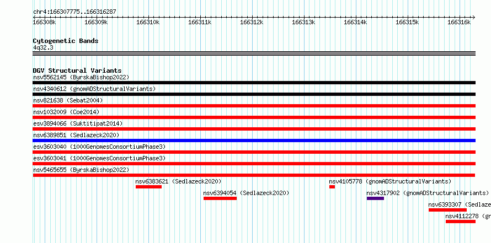Screen dimensions: 491x243
Task: Open nsv6394054 (Sedlazeck2020) label
Action: click(246, 193)
